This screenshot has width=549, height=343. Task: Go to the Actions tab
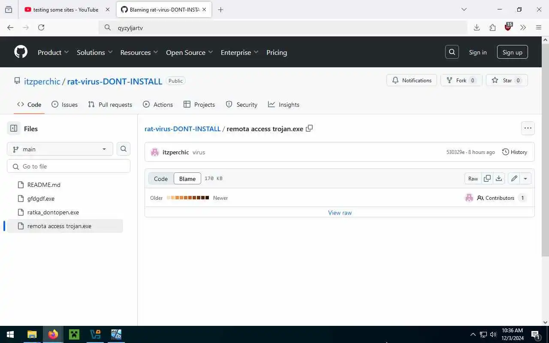(158, 105)
